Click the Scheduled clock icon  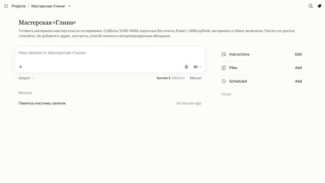[224, 81]
